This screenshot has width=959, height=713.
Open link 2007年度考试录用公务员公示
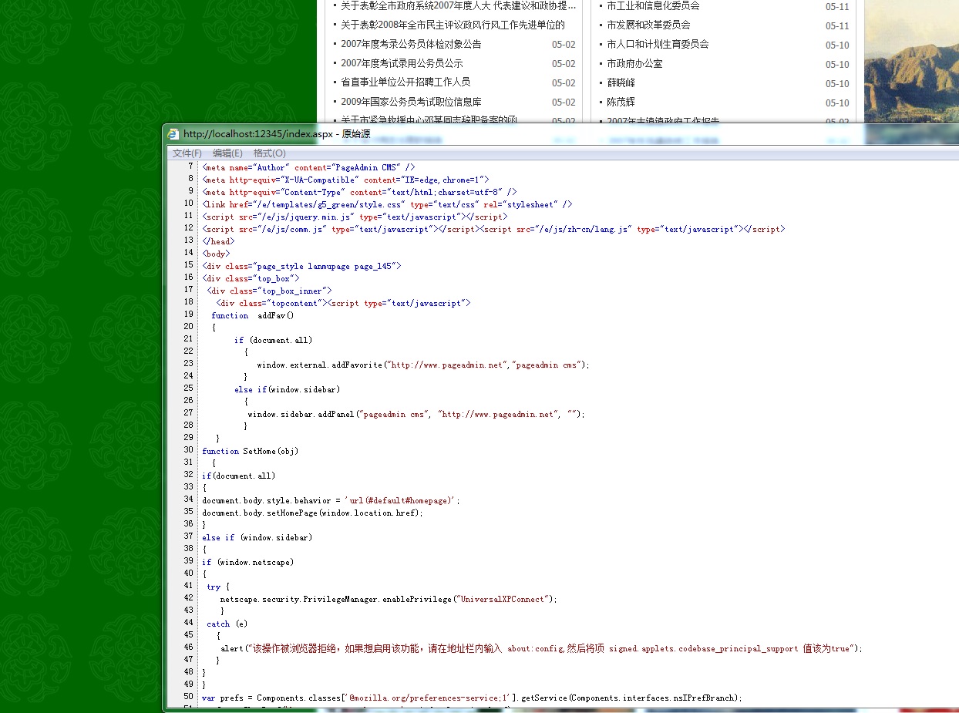point(402,64)
